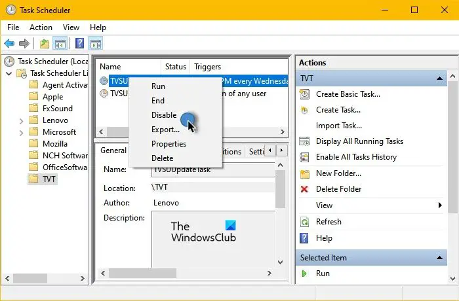Image resolution: width=459 pixels, height=301 pixels.
Task: Click the Refresh icon in Actions pane
Action: point(304,222)
